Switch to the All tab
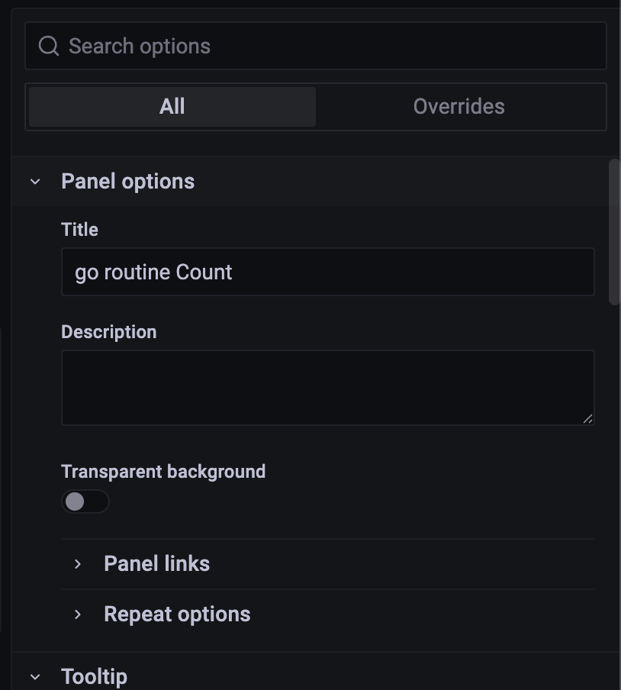Image resolution: width=621 pixels, height=690 pixels. click(x=172, y=107)
